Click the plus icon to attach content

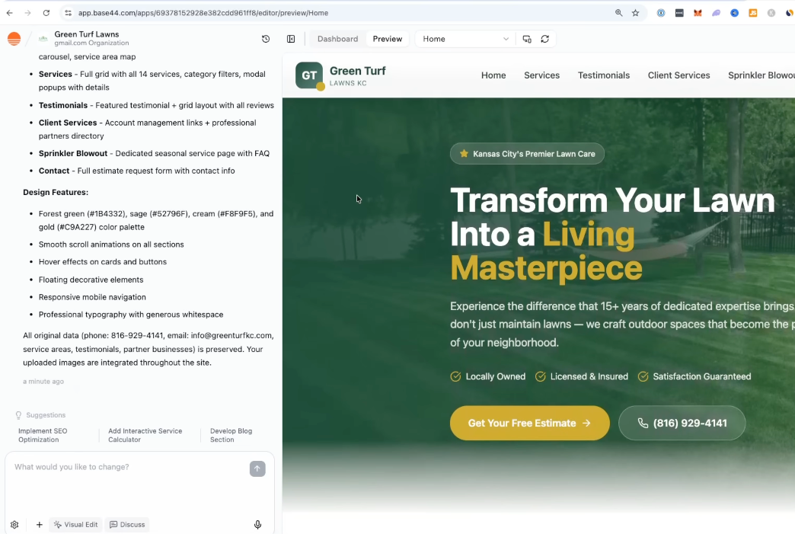tap(39, 524)
